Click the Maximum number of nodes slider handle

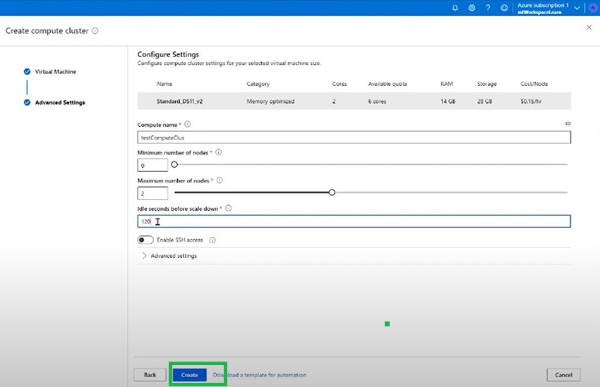click(x=332, y=192)
